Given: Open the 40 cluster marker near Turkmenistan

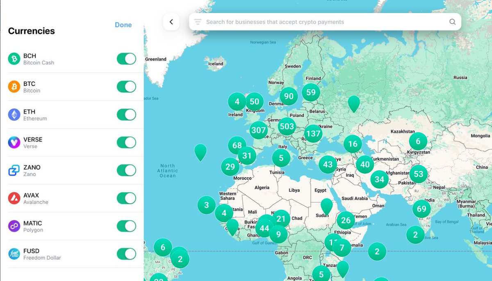Looking at the screenshot, I should pyautogui.click(x=365, y=164).
